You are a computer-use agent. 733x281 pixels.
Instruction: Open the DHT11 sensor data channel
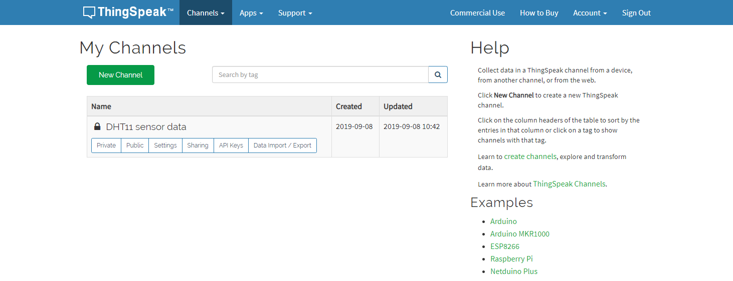146,127
